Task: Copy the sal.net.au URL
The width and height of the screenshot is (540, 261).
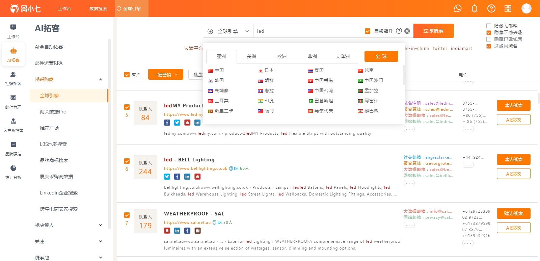Action: [214, 223]
